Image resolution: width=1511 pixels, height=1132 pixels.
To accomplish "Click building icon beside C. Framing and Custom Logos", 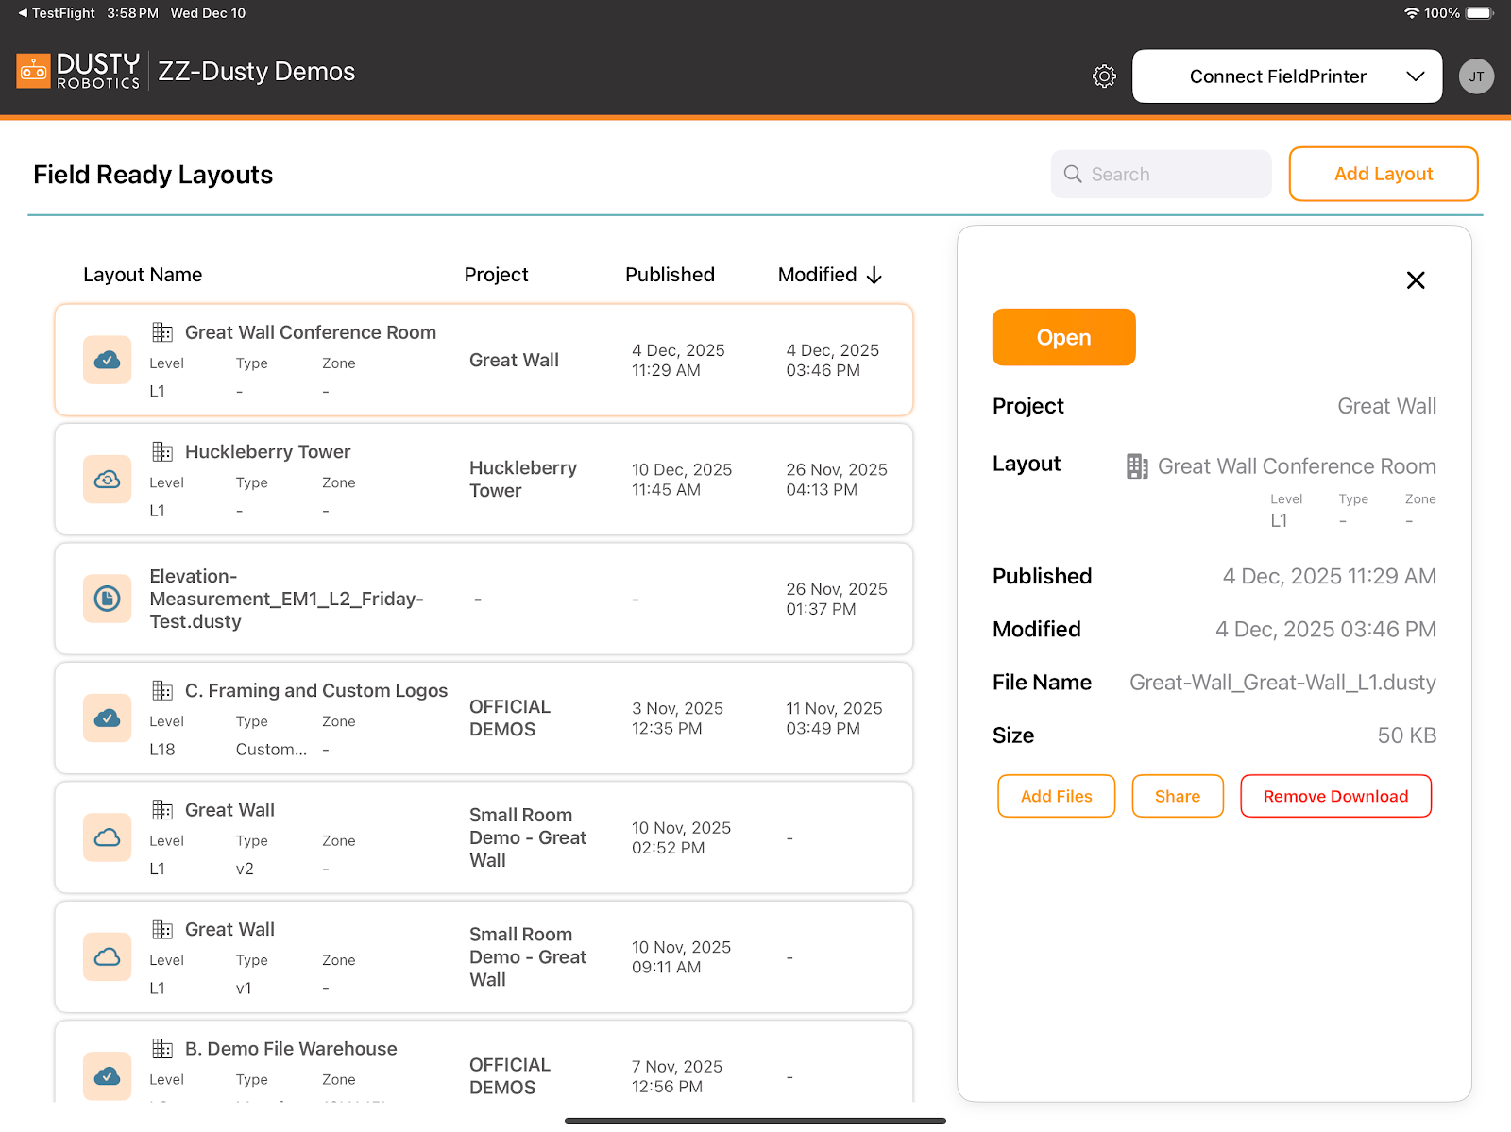I will [x=162, y=690].
